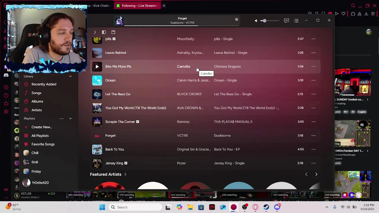Image resolution: width=379 pixels, height=213 pixels.
Task: Open options for You Got My World
Action: (x=313, y=108)
